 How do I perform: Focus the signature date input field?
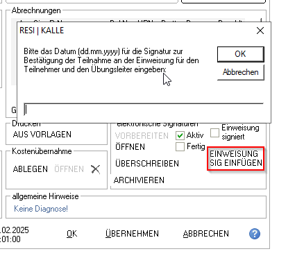pos(144,110)
